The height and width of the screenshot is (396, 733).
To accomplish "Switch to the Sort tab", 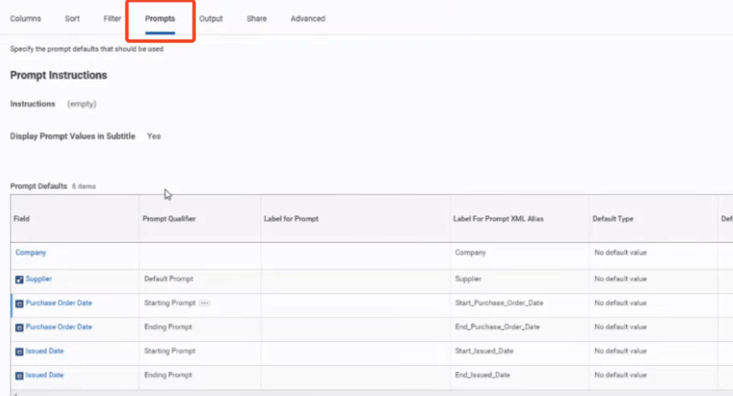I will 72,19.
